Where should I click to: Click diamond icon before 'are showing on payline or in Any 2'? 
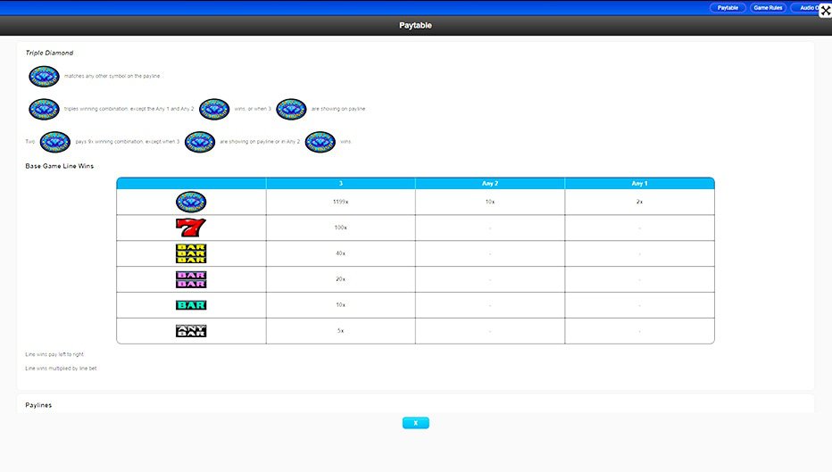pos(200,142)
